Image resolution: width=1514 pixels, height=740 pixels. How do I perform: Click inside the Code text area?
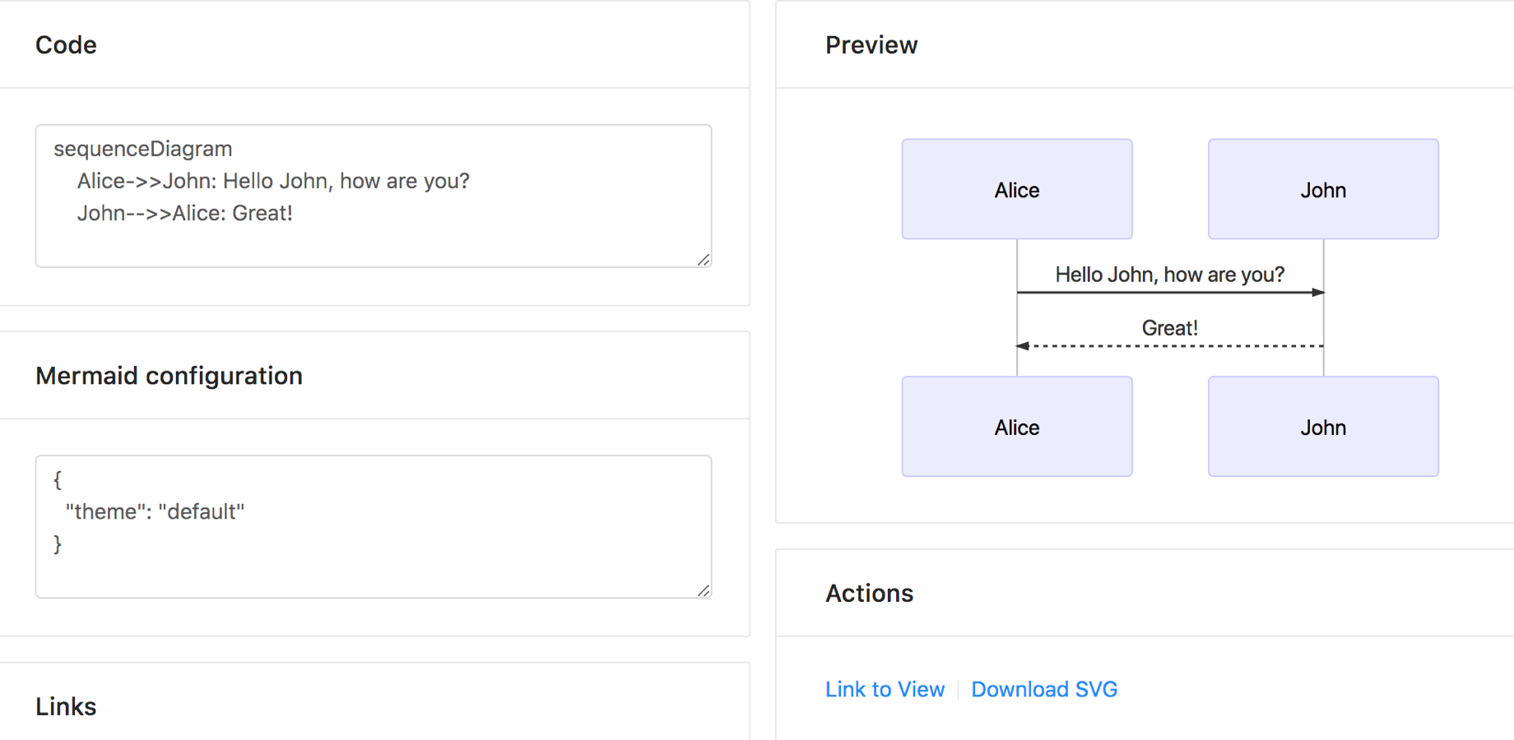(x=374, y=196)
